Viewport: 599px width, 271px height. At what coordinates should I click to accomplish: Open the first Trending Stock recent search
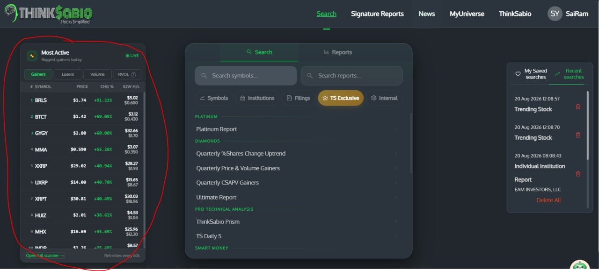pyautogui.click(x=533, y=109)
